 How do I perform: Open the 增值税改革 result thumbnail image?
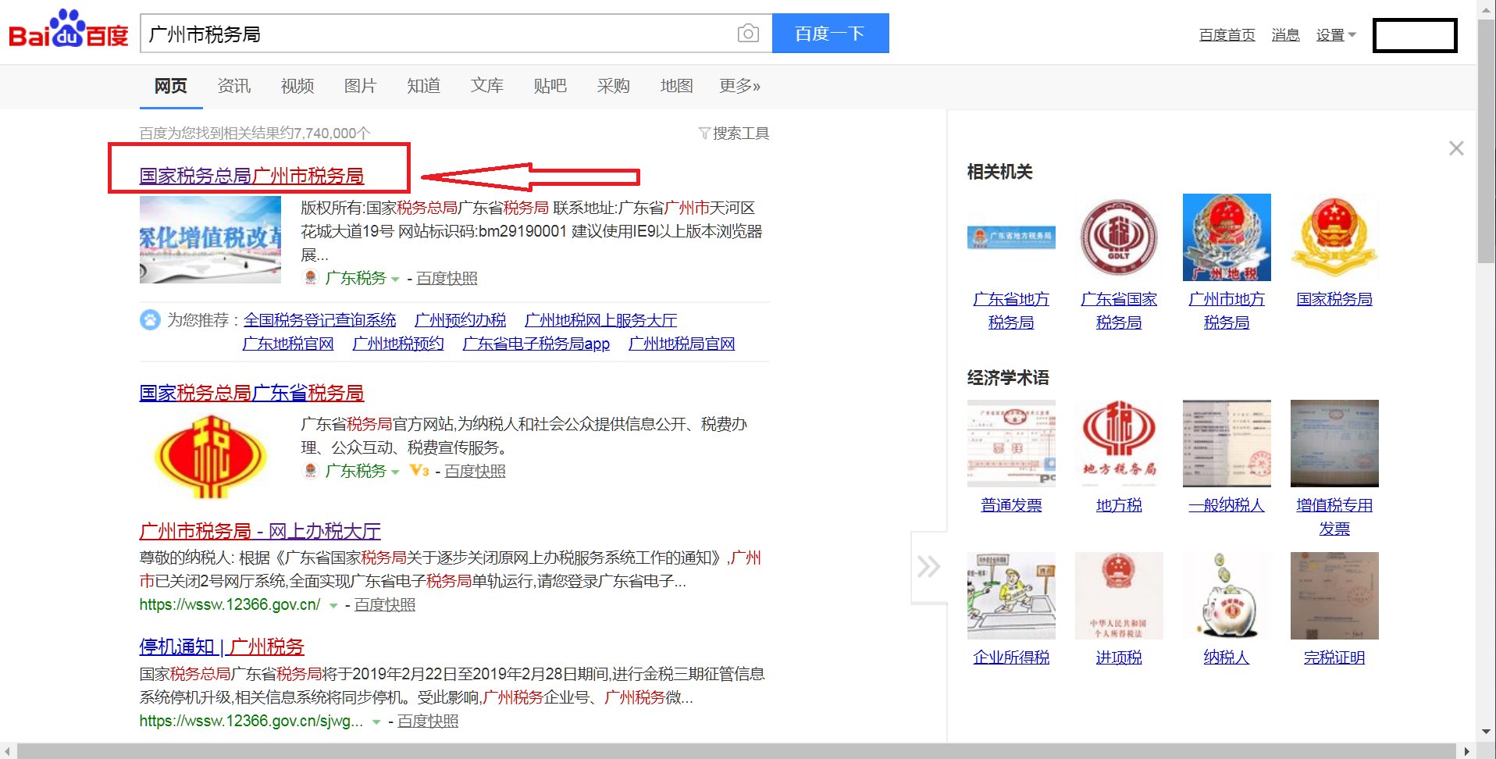pyautogui.click(x=210, y=239)
